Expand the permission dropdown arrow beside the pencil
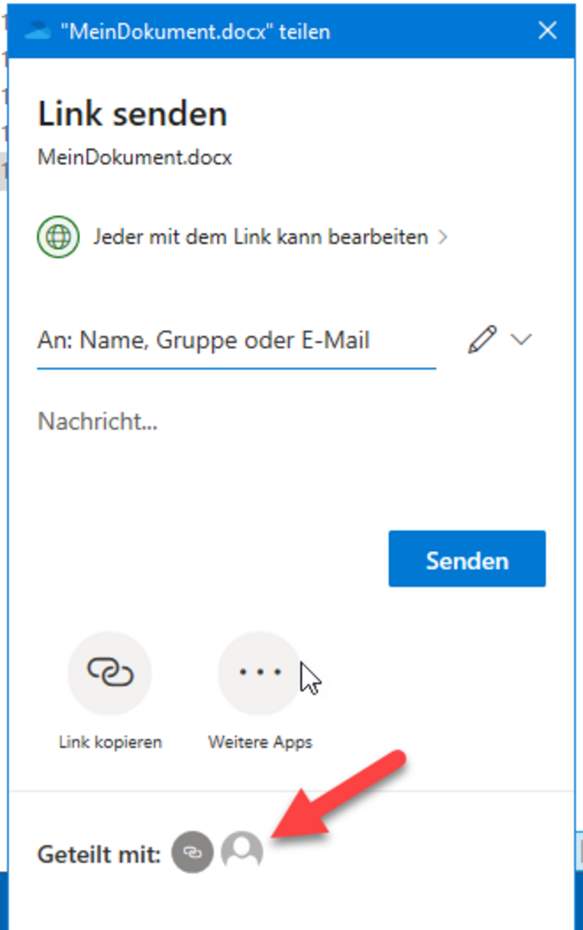This screenshot has height=930, width=583. click(521, 339)
